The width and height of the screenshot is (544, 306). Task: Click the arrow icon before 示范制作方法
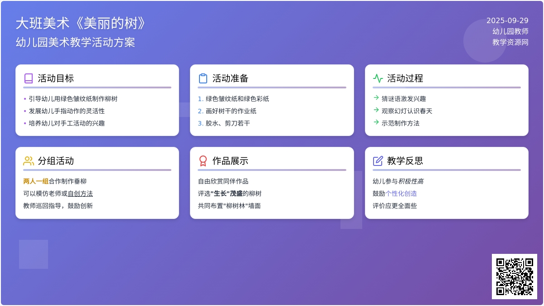(x=376, y=122)
